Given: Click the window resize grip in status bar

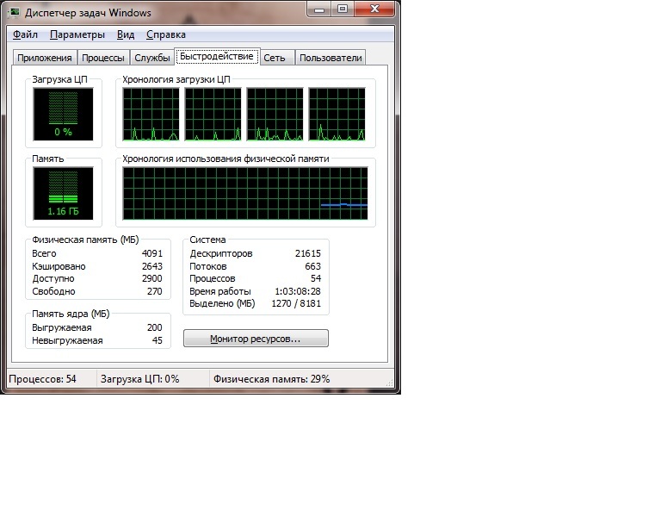Looking at the screenshot, I should (x=390, y=383).
